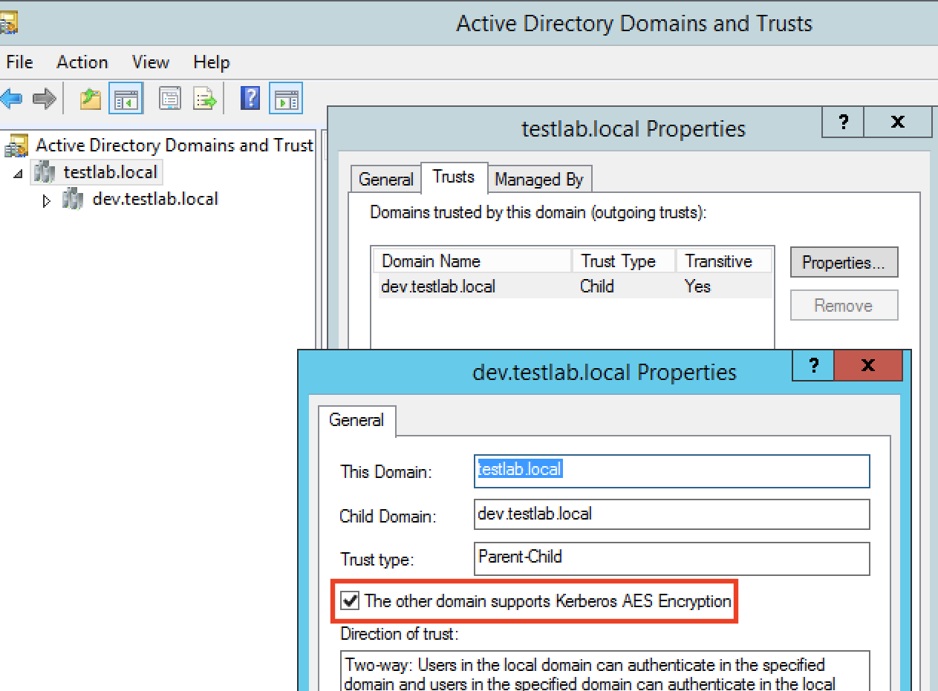
Task: Uncheck Kerberos AES Encryption support checkbox
Action: (x=349, y=601)
